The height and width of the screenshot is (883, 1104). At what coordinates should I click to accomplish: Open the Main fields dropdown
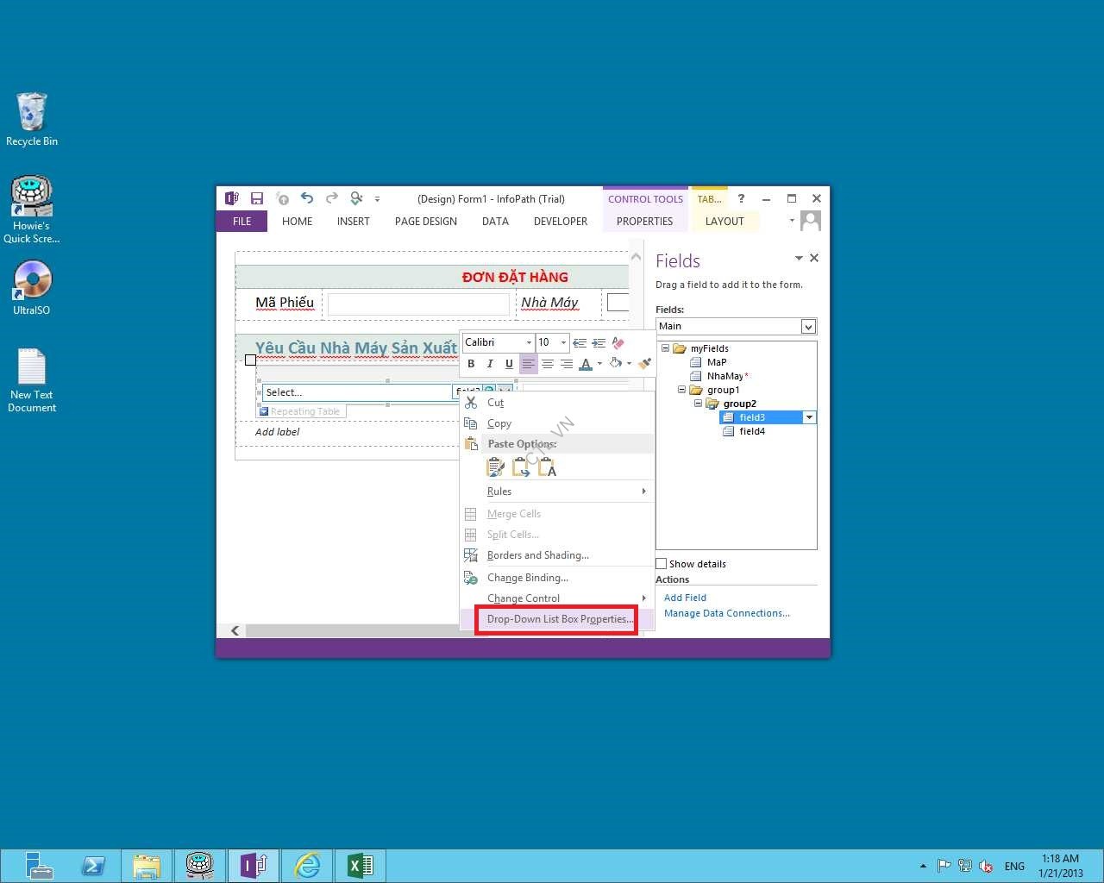[x=808, y=326]
